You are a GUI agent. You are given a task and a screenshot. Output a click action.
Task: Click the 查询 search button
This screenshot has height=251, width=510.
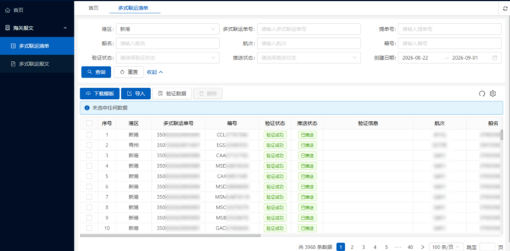click(x=96, y=72)
